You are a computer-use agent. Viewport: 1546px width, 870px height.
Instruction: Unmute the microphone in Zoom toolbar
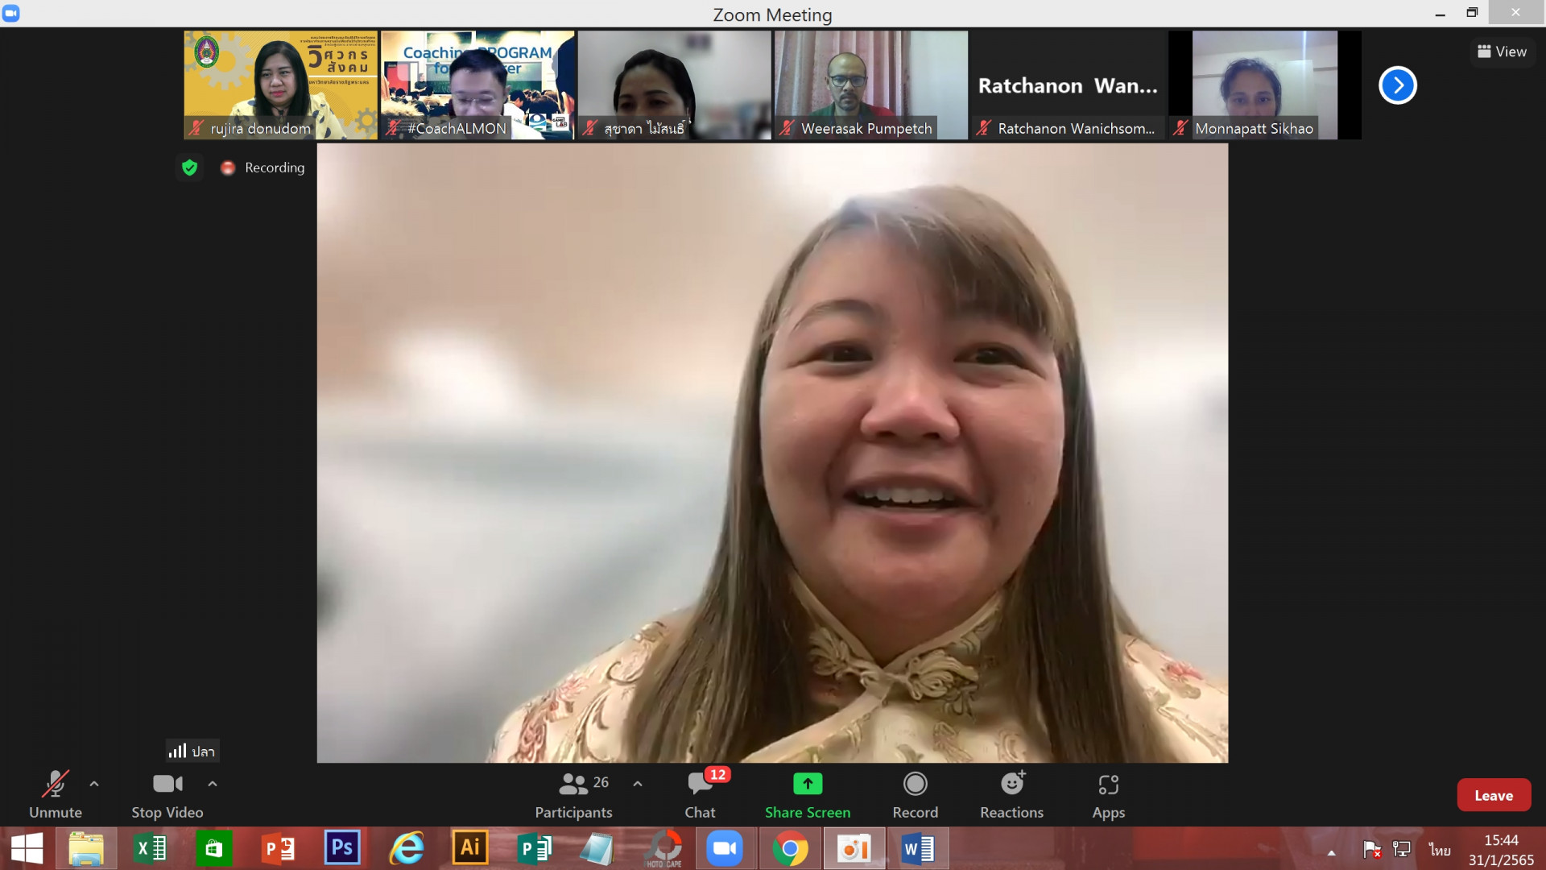click(x=56, y=795)
